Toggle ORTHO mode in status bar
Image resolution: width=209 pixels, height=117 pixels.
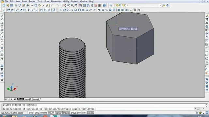43,113
